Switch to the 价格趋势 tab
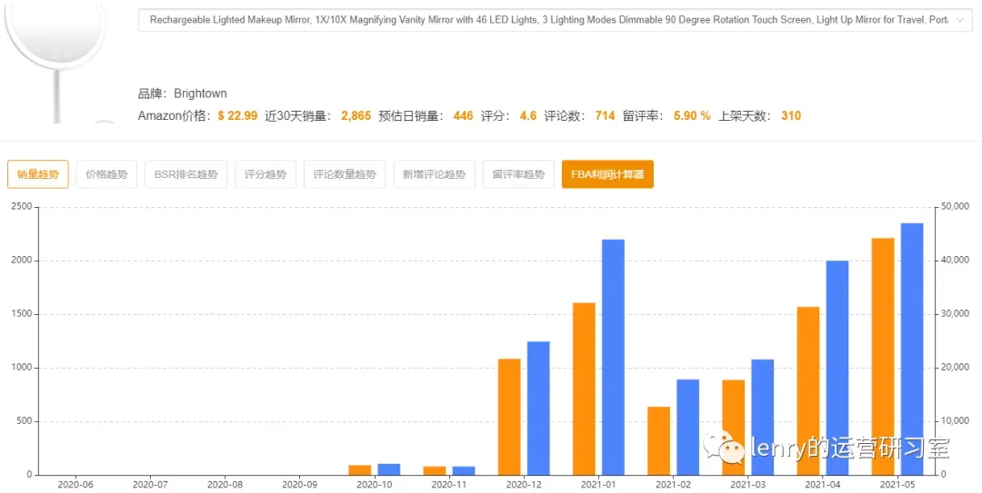This screenshot has height=493, width=982. tap(106, 174)
